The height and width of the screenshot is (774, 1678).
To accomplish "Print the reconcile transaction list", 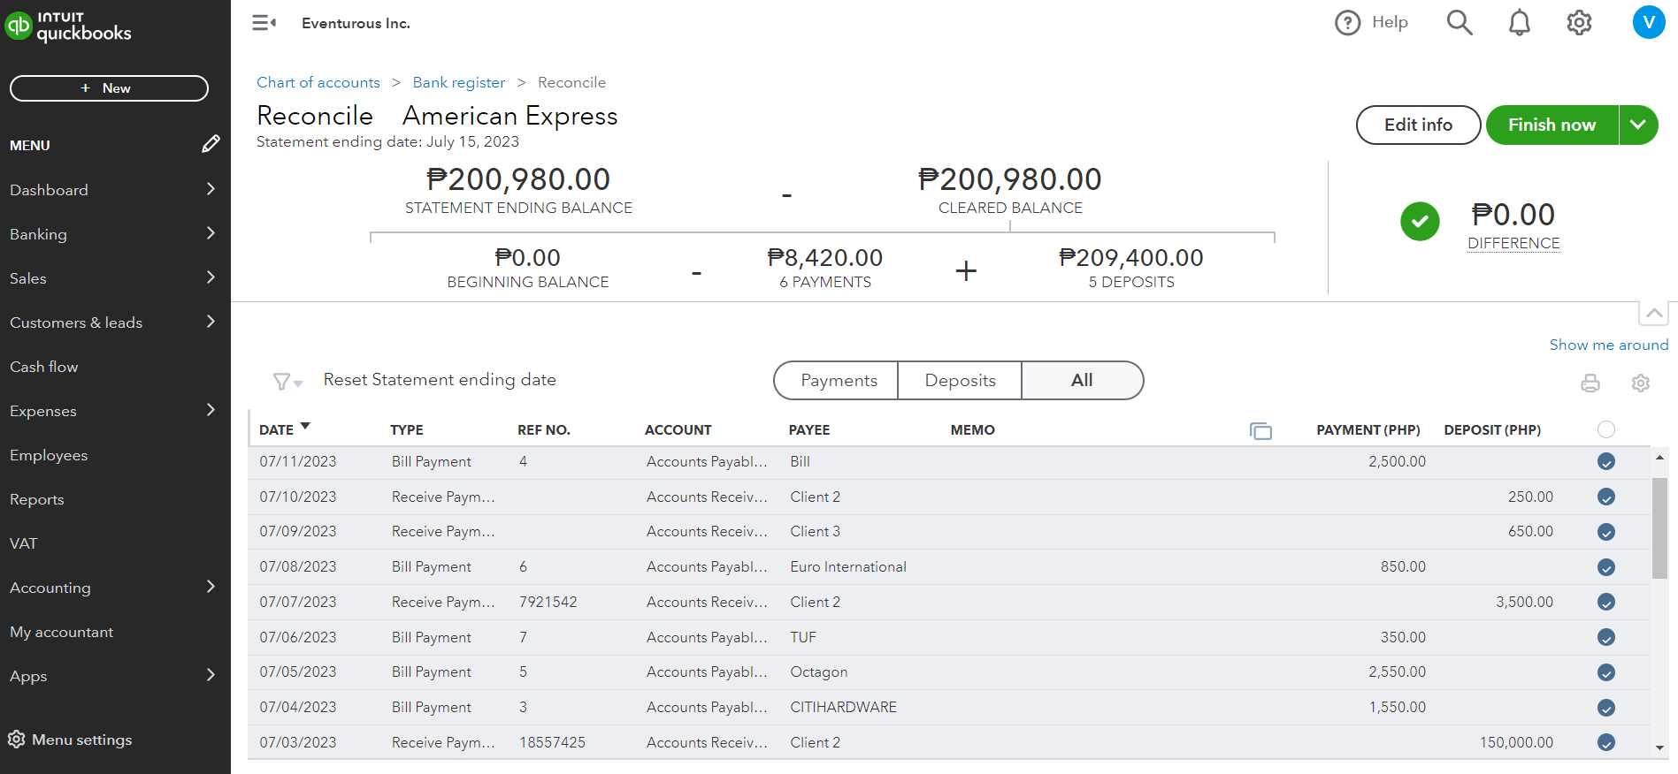I will (1590, 383).
